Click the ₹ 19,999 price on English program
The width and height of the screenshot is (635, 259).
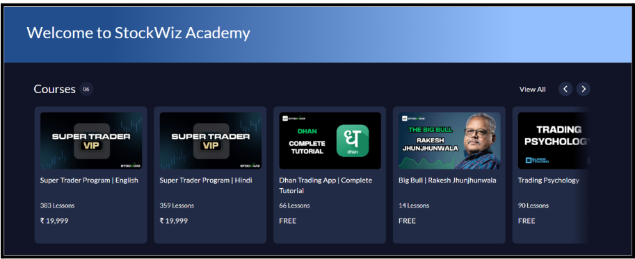pyautogui.click(x=54, y=221)
